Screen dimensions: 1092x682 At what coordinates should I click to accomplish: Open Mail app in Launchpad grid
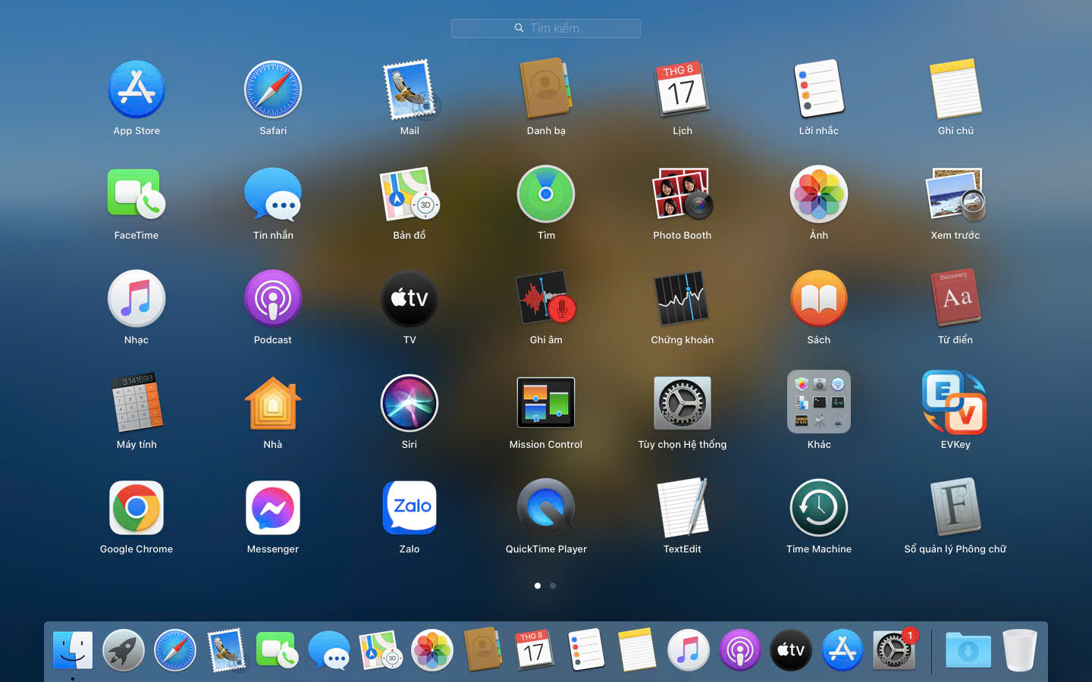[x=409, y=89]
